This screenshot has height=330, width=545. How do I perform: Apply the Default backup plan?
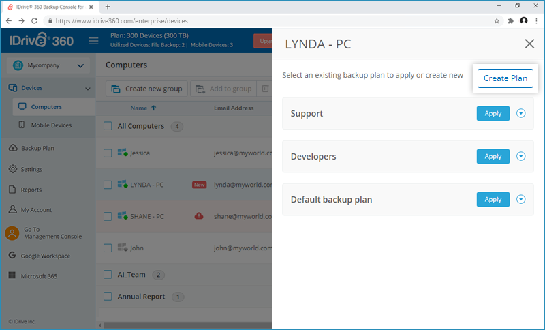coord(493,199)
